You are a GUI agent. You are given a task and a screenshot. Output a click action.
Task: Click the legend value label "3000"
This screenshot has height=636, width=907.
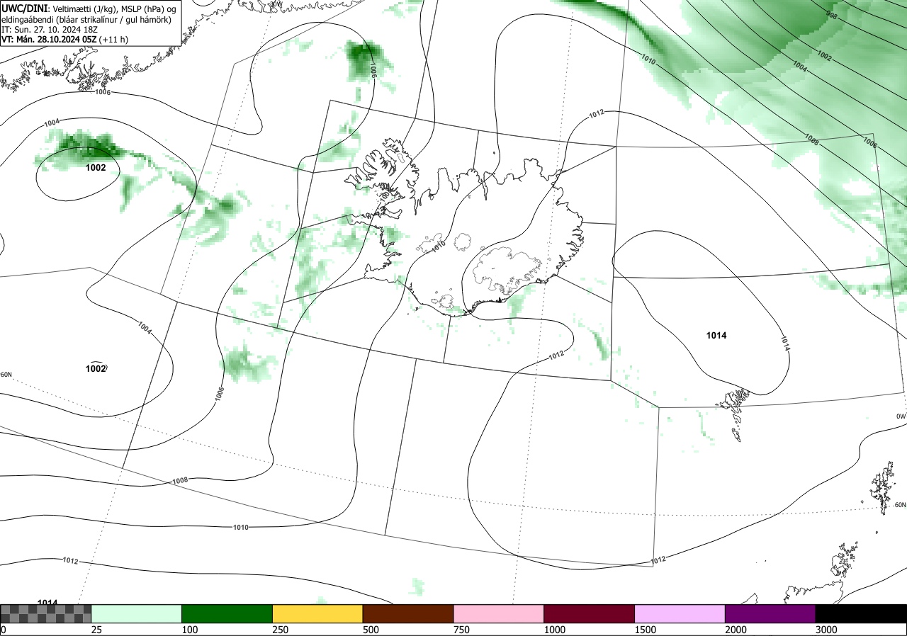click(x=827, y=630)
